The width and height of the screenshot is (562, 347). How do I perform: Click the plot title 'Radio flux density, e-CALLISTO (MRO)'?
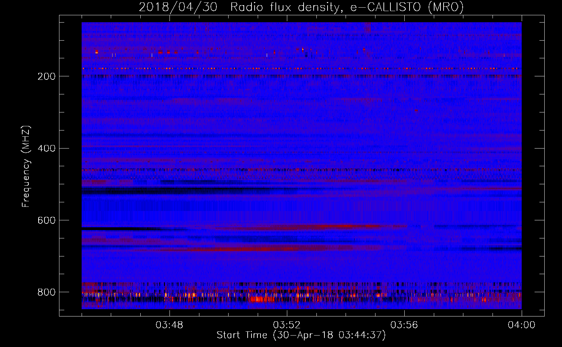click(x=347, y=7)
